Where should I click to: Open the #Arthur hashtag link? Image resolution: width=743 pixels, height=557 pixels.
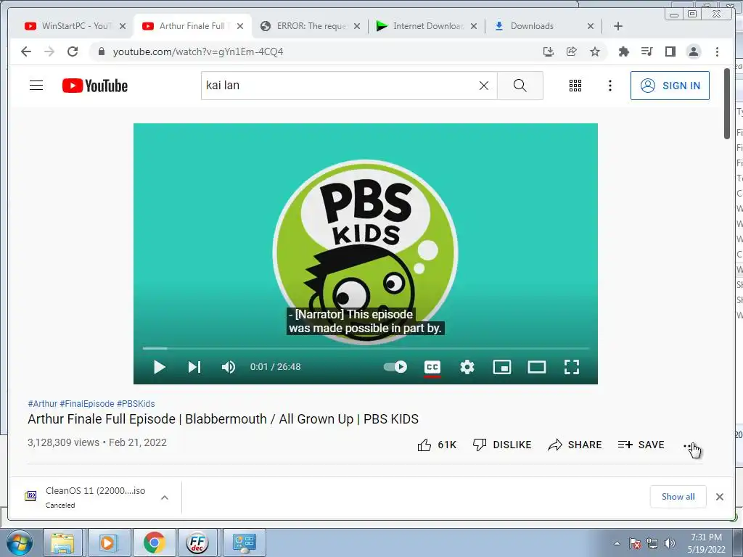[42, 403]
